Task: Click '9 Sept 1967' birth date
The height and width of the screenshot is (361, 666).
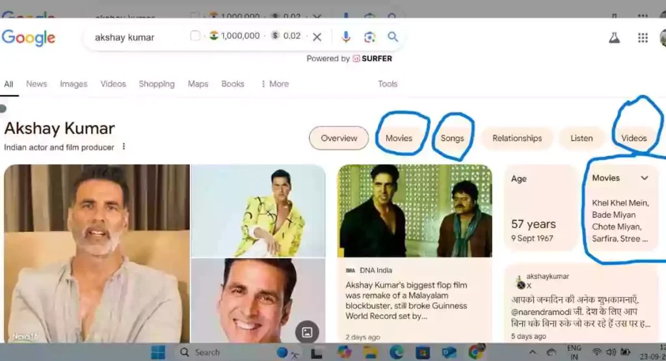Action: point(532,238)
